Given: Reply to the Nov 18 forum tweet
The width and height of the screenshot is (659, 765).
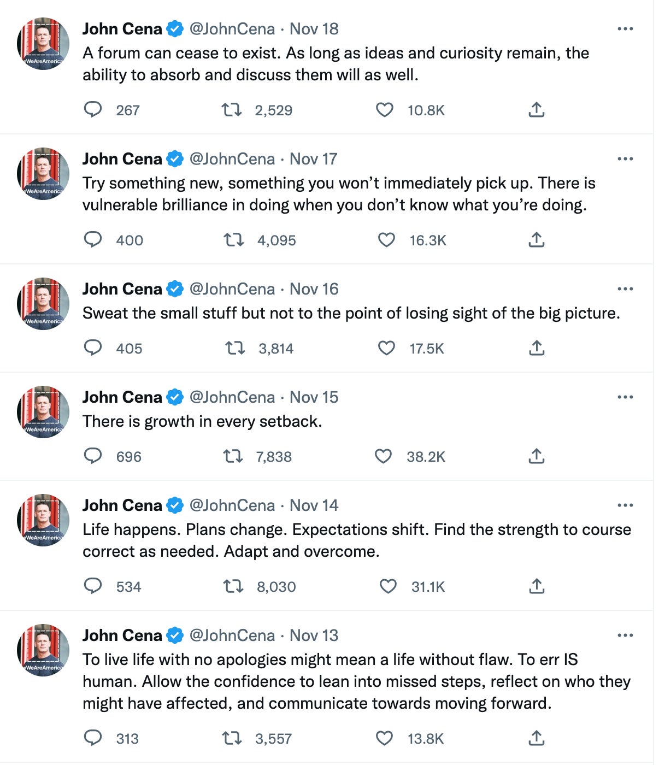Looking at the screenshot, I should pos(93,110).
